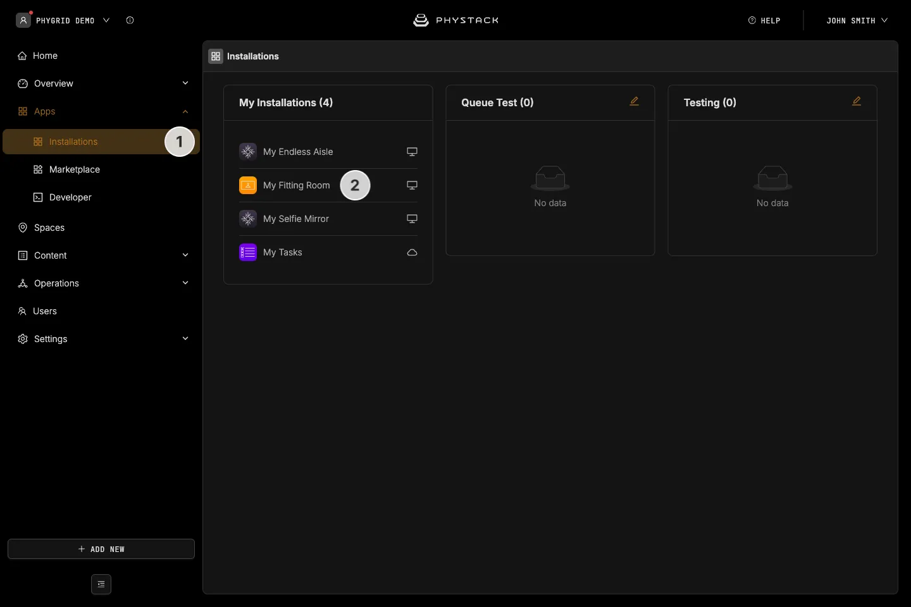Screen dimensions: 911x607
Task: Click the info icon beside Phygrid Demo
Action: coord(130,20)
